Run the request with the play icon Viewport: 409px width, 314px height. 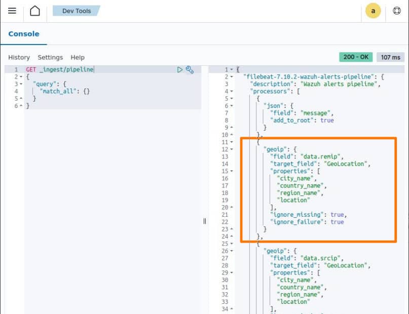(179, 69)
